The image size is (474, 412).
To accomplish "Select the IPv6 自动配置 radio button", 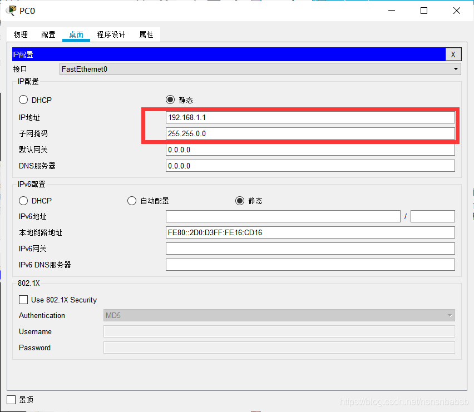I will (x=132, y=201).
